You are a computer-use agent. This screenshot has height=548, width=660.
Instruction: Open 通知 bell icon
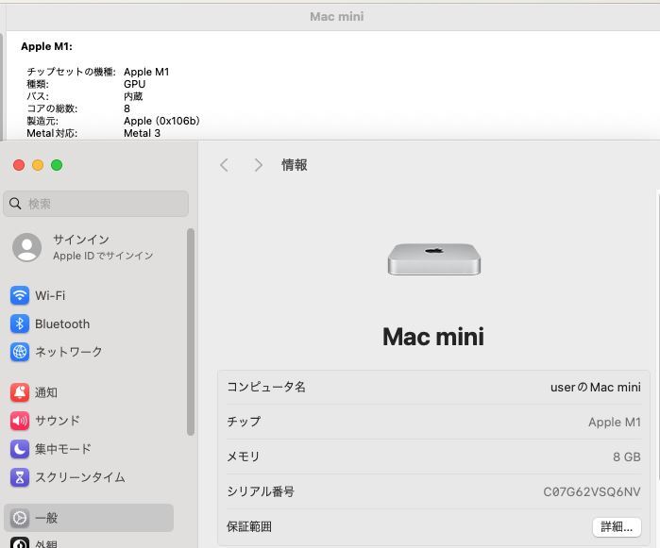click(x=20, y=392)
